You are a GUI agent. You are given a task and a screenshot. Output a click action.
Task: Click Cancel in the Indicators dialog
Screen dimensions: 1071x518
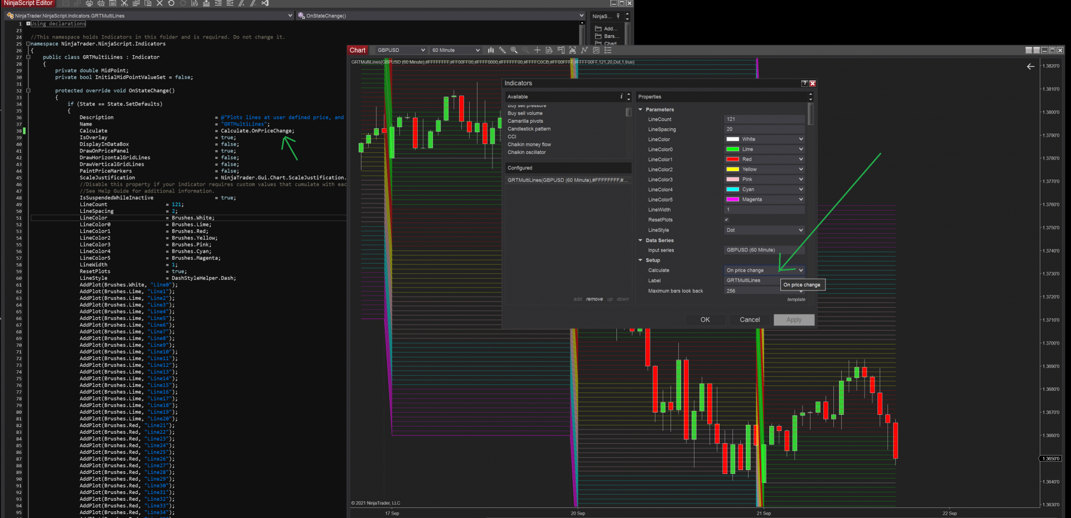pyautogui.click(x=750, y=320)
